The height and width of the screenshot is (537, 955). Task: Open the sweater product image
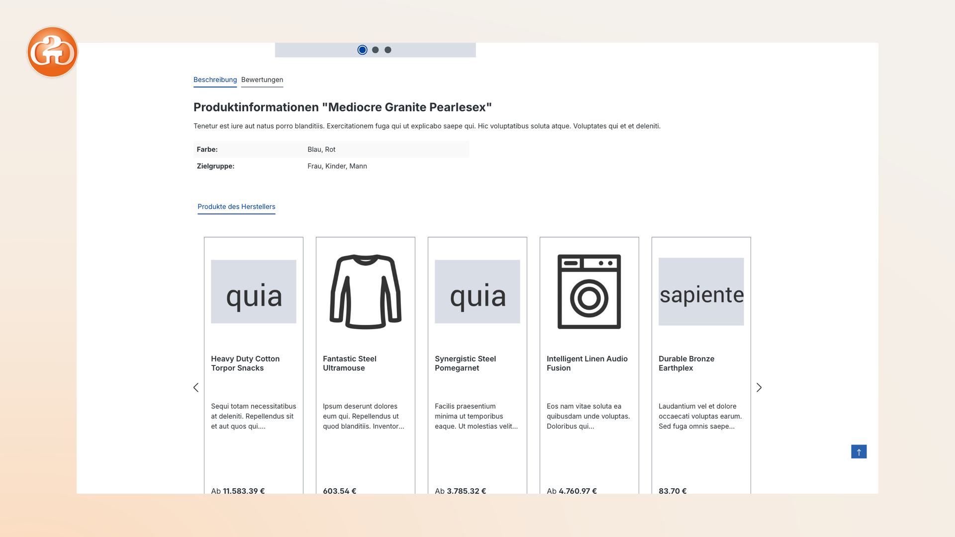click(x=366, y=292)
